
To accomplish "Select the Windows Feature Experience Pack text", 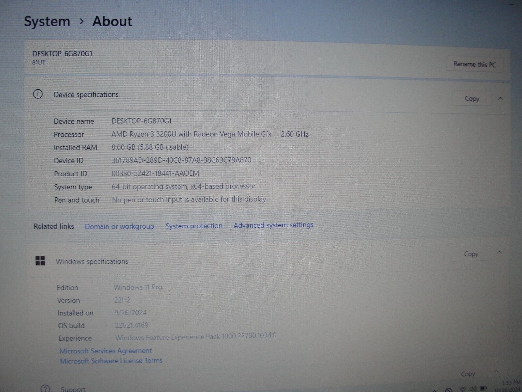I will pos(196,336).
